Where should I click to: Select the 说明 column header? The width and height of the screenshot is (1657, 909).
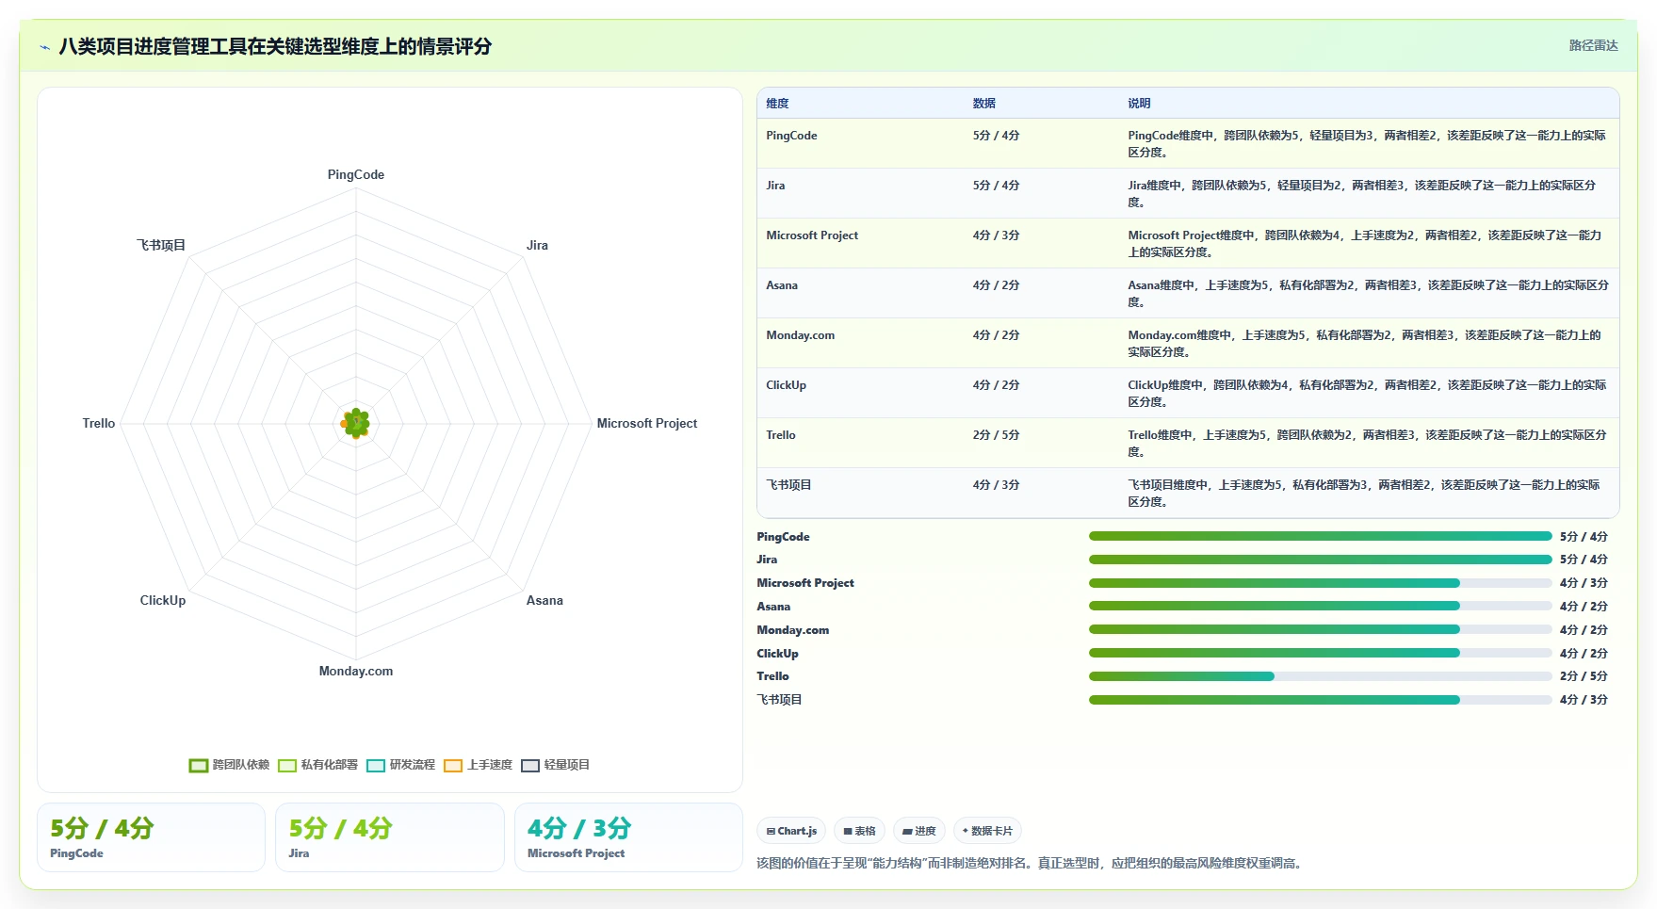point(1139,104)
